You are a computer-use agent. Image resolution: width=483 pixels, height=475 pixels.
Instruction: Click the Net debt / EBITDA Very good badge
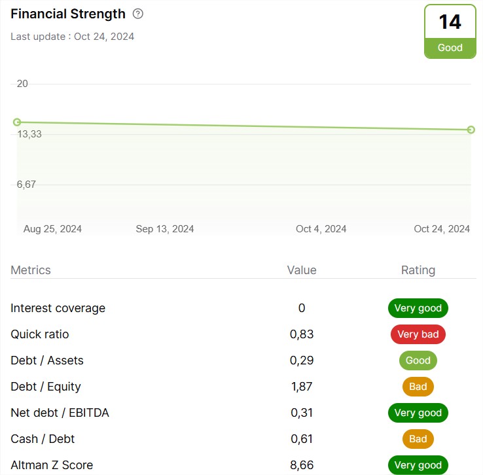(x=418, y=412)
